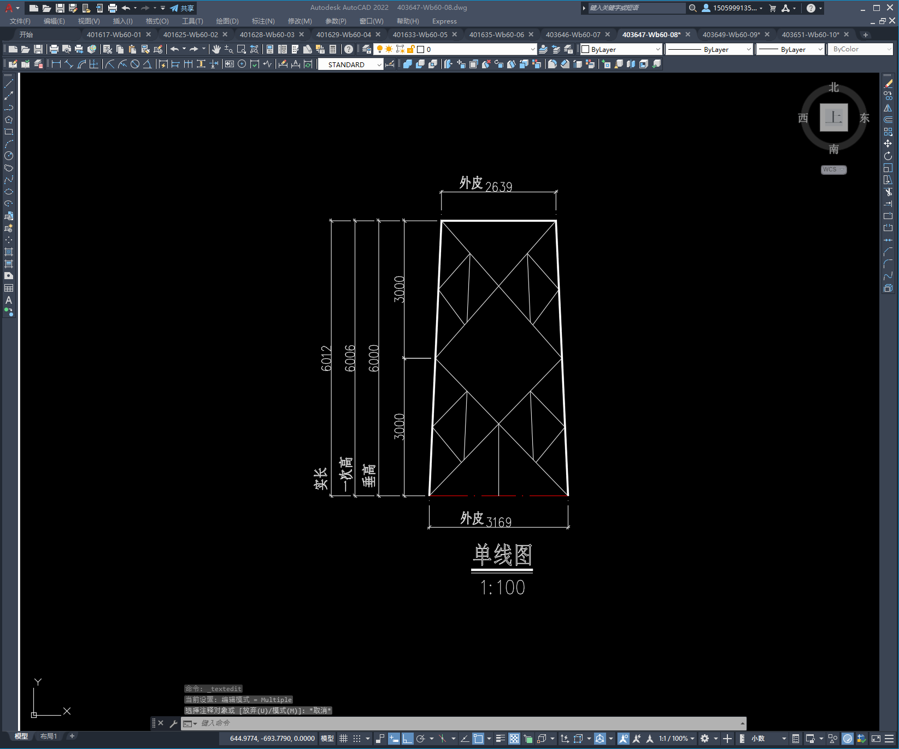Click the layer 0 white color swatch
The image size is (899, 749).
(x=421, y=49)
